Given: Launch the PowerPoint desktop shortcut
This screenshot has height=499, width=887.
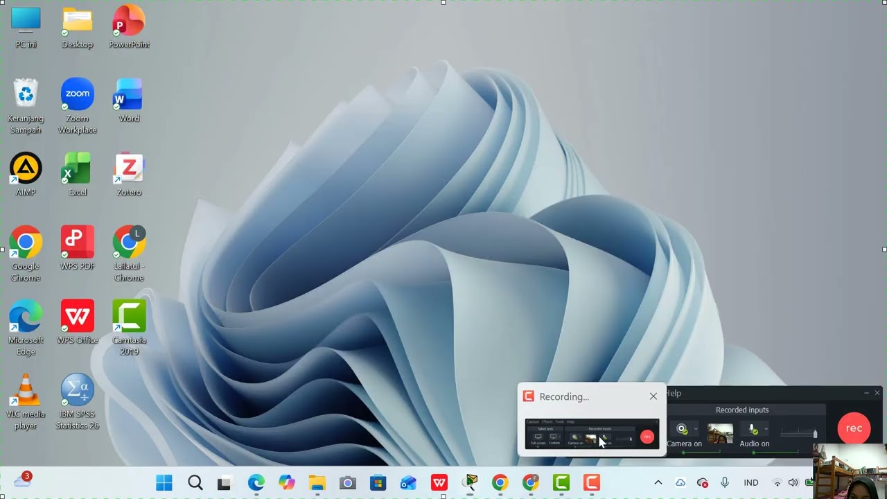Looking at the screenshot, I should pyautogui.click(x=129, y=28).
